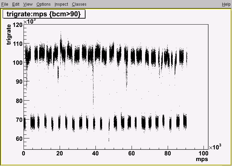This screenshot has height=166, width=232.
Task: Click the y-axis ×10³ exponent label
Action: (29, 21)
